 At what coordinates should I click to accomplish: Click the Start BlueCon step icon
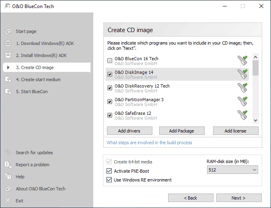click(8, 92)
